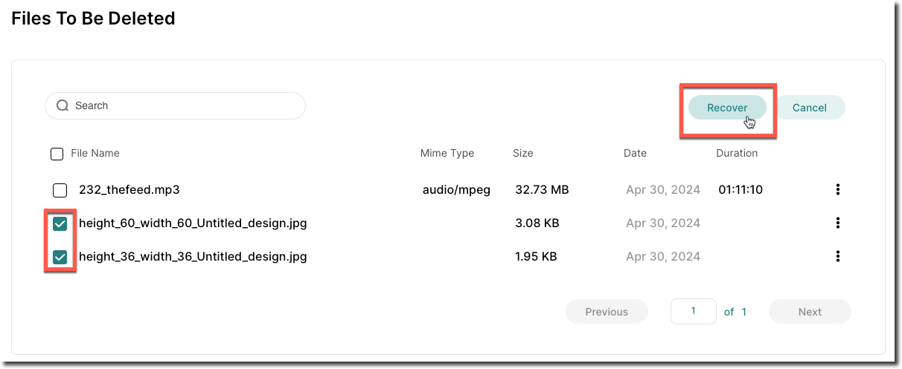Check the box for 232_thefeed.mp3
Screen dimensions: 902x369
coord(60,190)
